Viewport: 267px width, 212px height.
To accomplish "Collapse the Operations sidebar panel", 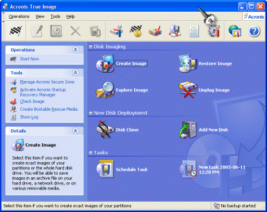I will point(75,50).
